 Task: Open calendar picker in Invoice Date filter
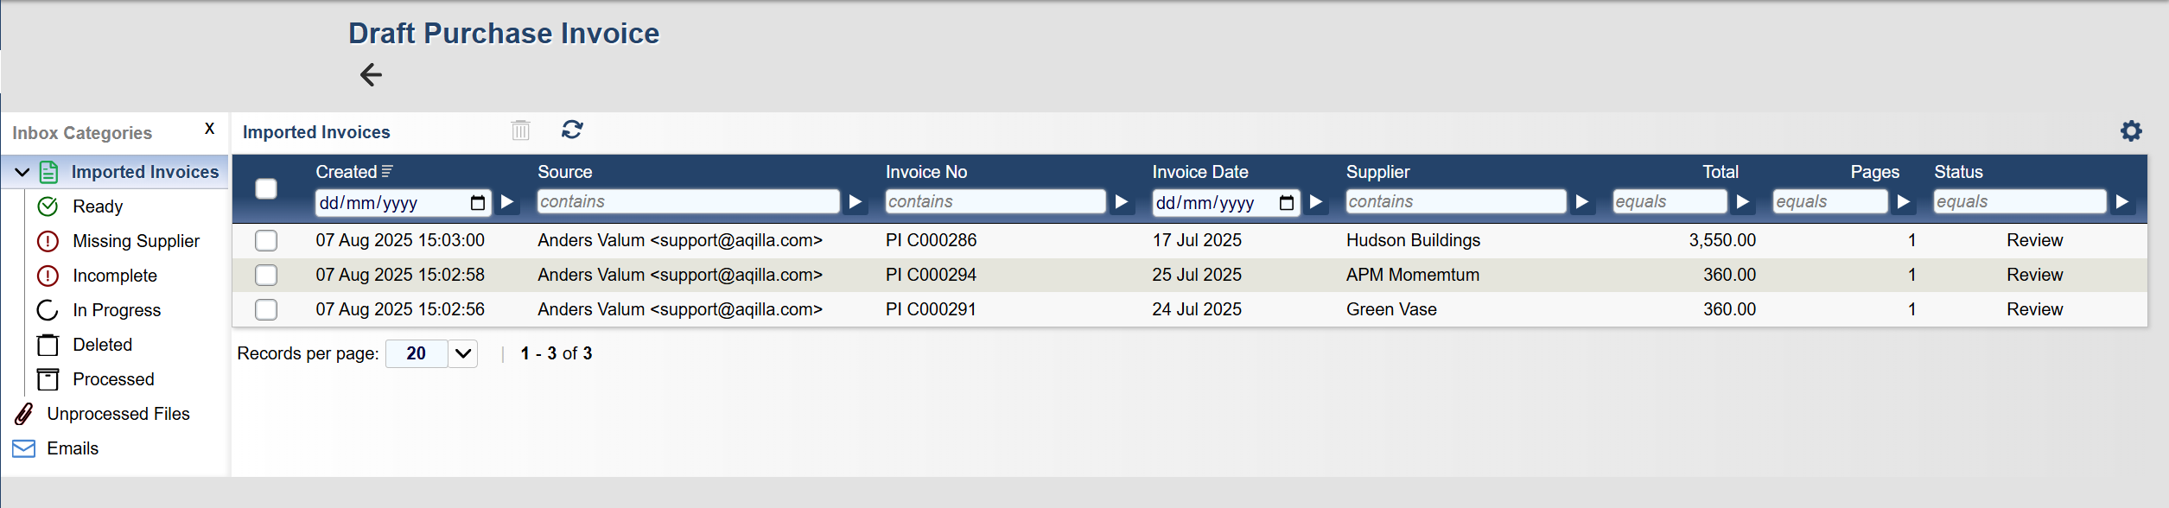coord(1286,203)
